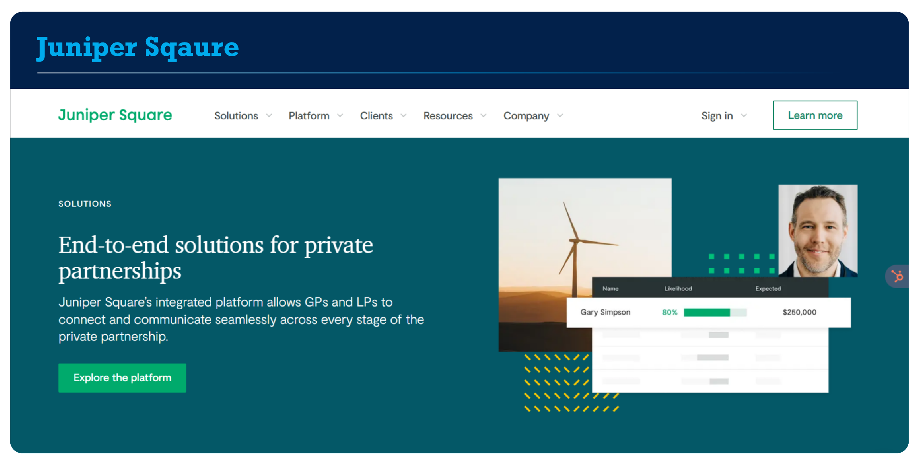Expand the Platform menu chevron
Image resolution: width=919 pixels, height=465 pixels.
tap(340, 115)
